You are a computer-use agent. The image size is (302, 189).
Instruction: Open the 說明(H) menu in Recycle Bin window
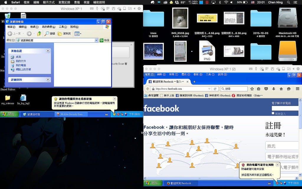pos(74,27)
